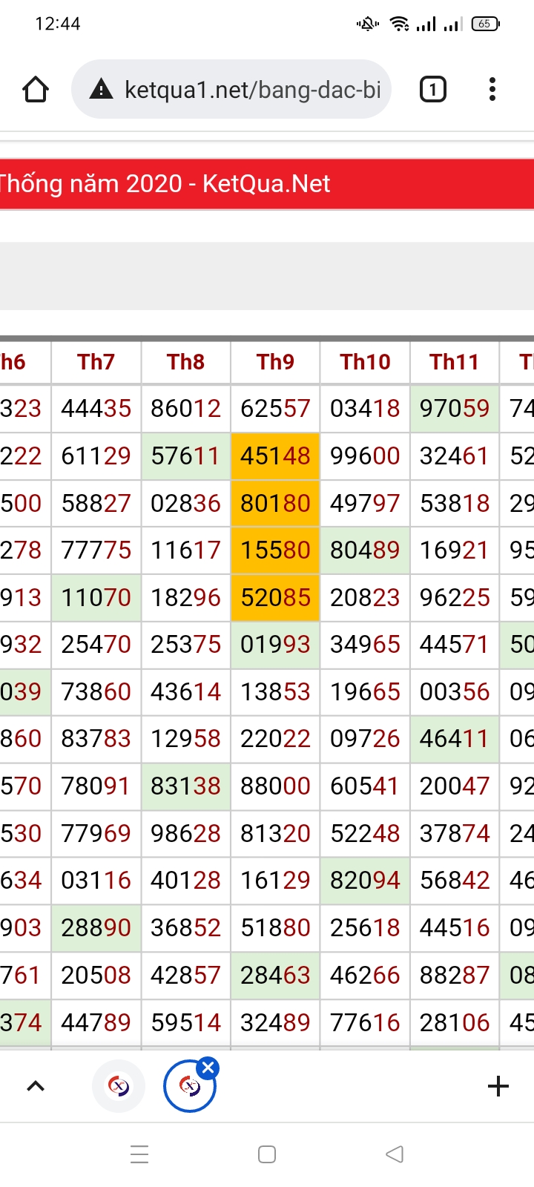
Task: Tap the orange highlighted cell 45148
Action: pyautogui.click(x=275, y=456)
